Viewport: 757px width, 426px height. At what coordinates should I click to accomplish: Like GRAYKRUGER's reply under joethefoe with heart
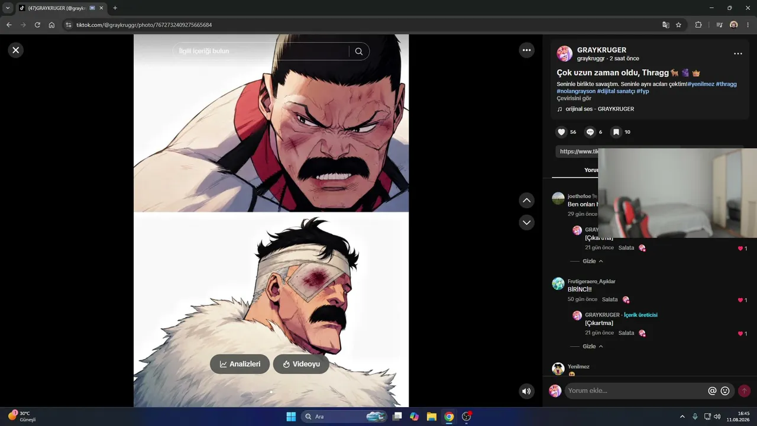(x=740, y=248)
